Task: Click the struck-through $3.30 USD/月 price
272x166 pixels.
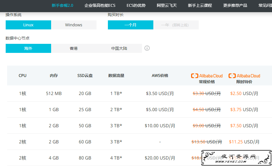Action: click(x=207, y=93)
